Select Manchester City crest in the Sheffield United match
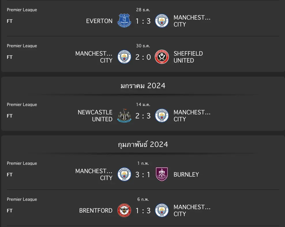Screen dimensions: 285x227 click(x=124, y=57)
